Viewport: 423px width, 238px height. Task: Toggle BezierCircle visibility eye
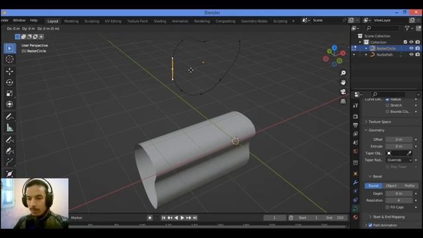click(411, 48)
